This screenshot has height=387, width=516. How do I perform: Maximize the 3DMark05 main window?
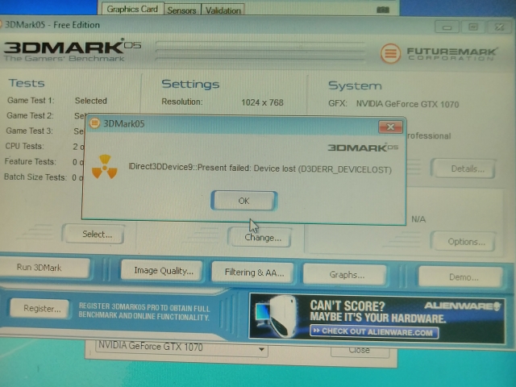[x=473, y=27]
